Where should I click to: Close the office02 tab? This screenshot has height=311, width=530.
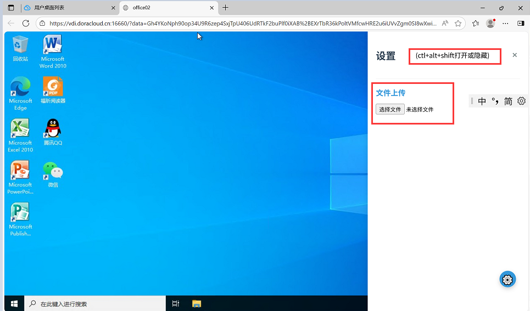click(x=211, y=8)
